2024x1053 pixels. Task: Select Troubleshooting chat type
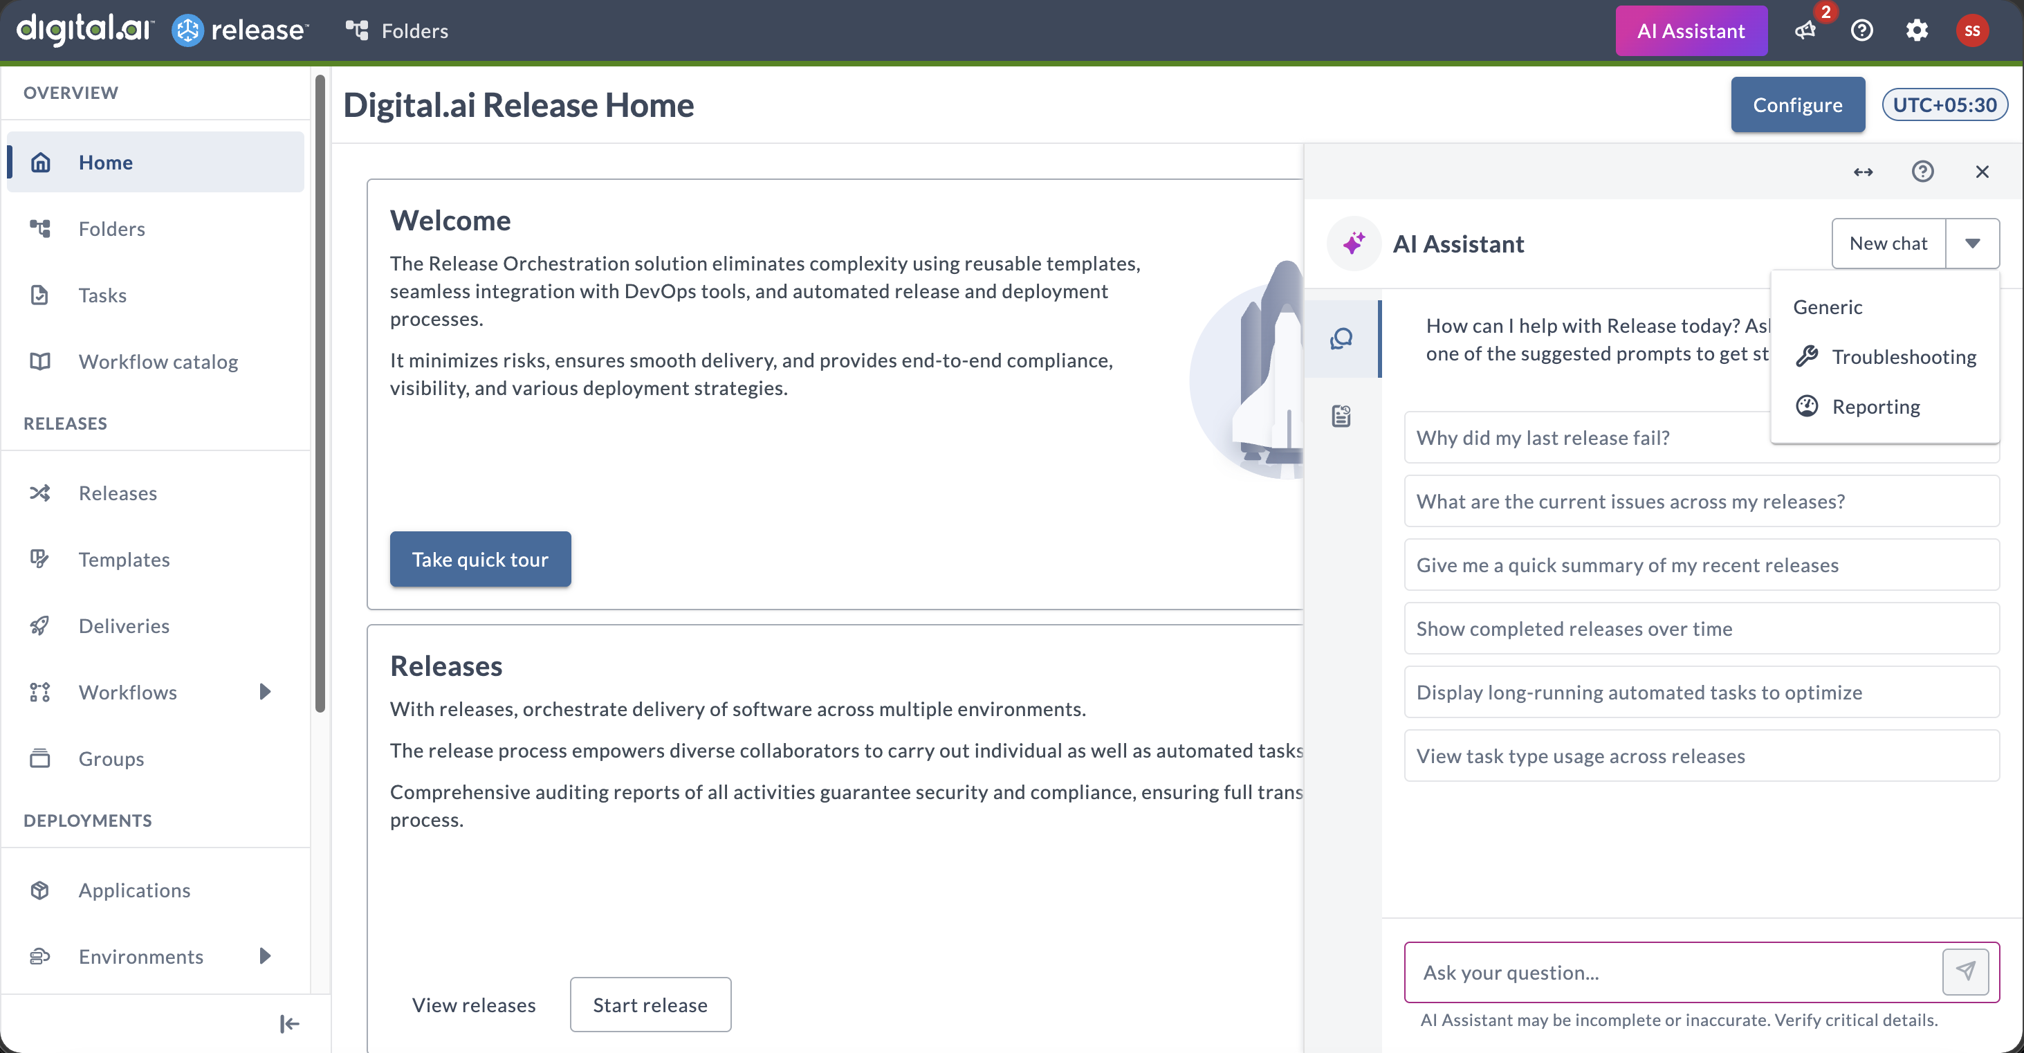[x=1885, y=356]
